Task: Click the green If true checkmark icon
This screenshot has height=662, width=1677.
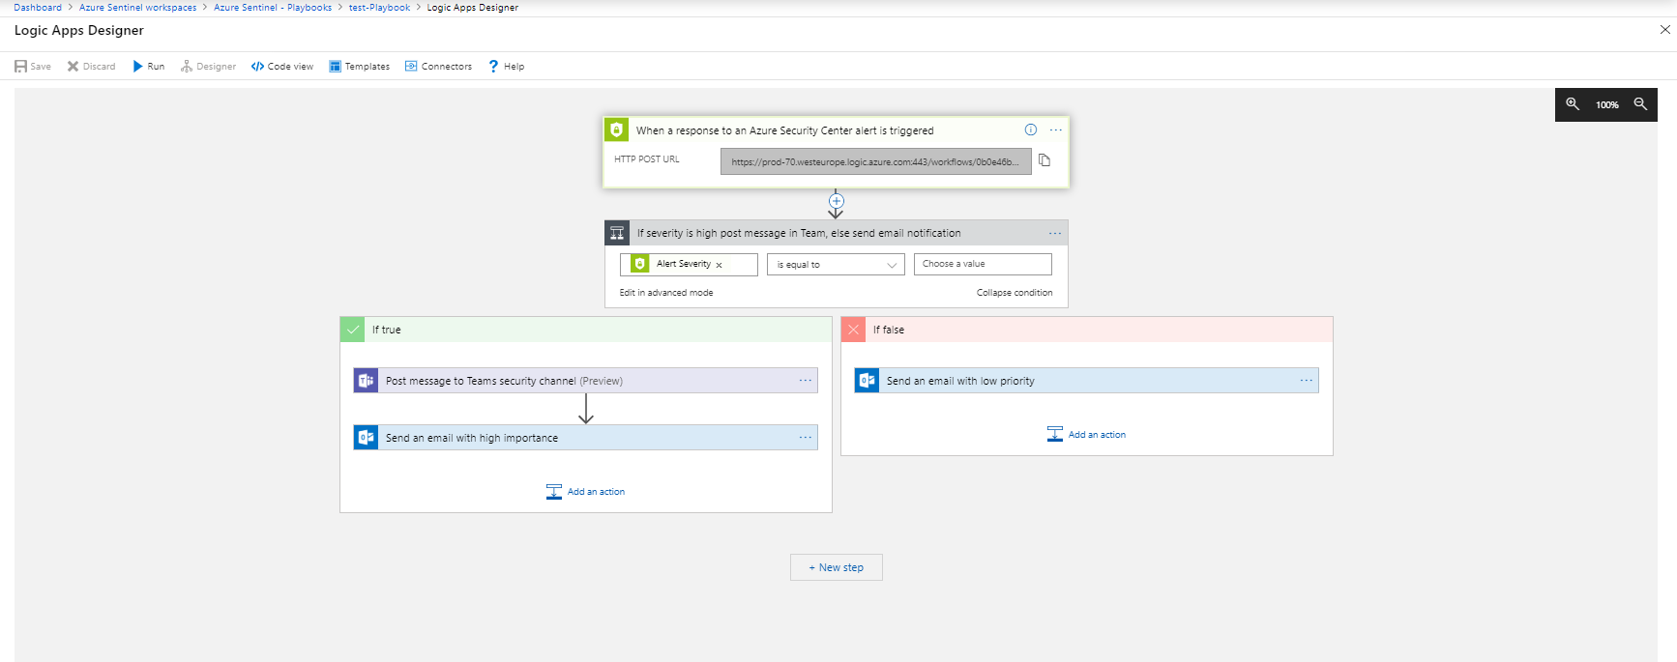Action: [x=353, y=330]
